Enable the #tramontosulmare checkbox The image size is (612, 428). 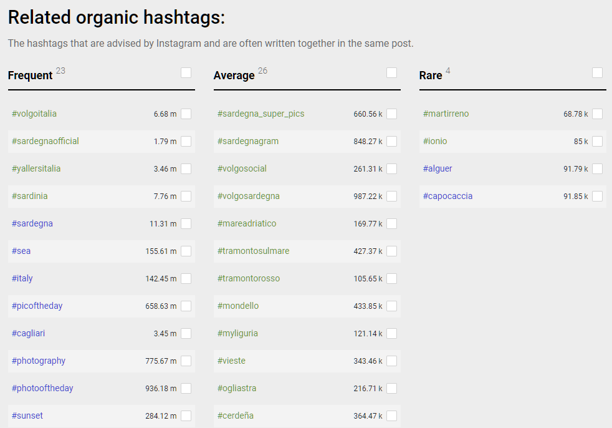(392, 251)
